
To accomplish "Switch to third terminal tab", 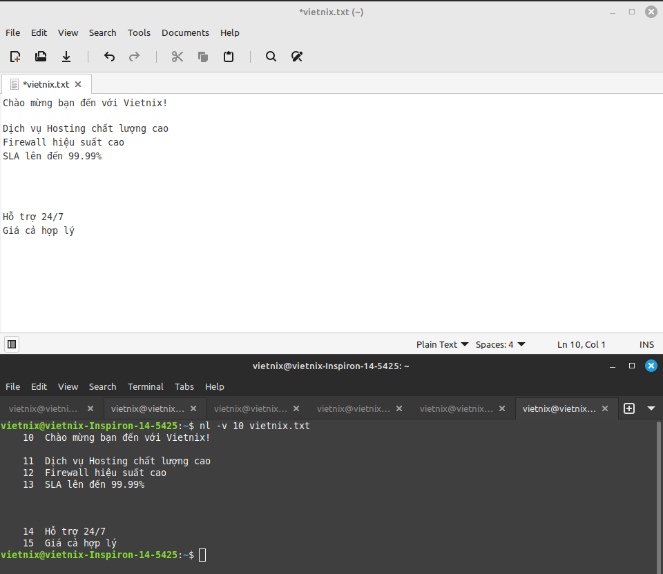I will pos(250,408).
